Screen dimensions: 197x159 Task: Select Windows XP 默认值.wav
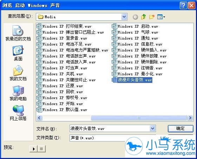click(62, 110)
